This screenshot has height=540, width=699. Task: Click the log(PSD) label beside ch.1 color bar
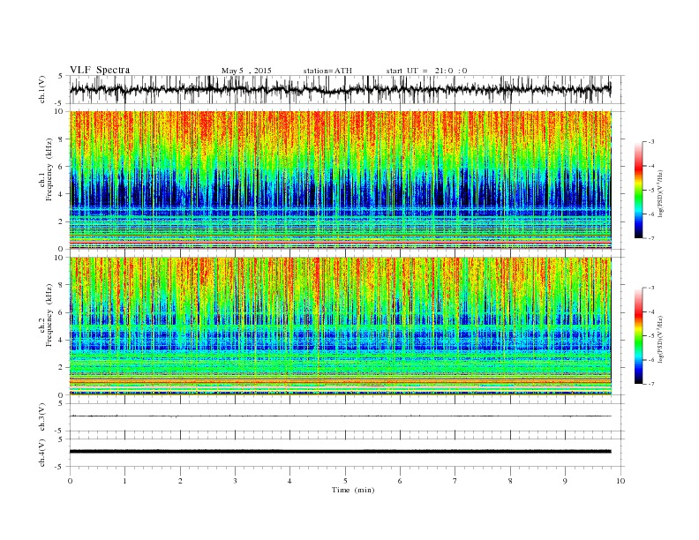661,192
